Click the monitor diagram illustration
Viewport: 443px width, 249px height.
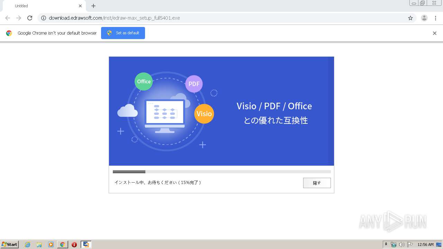coord(165,116)
